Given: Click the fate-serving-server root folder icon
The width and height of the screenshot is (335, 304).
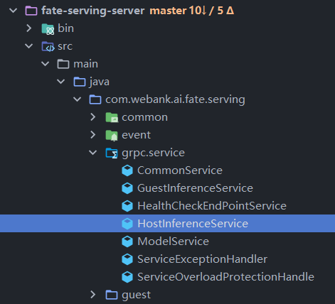Looking at the screenshot, I should (31, 11).
